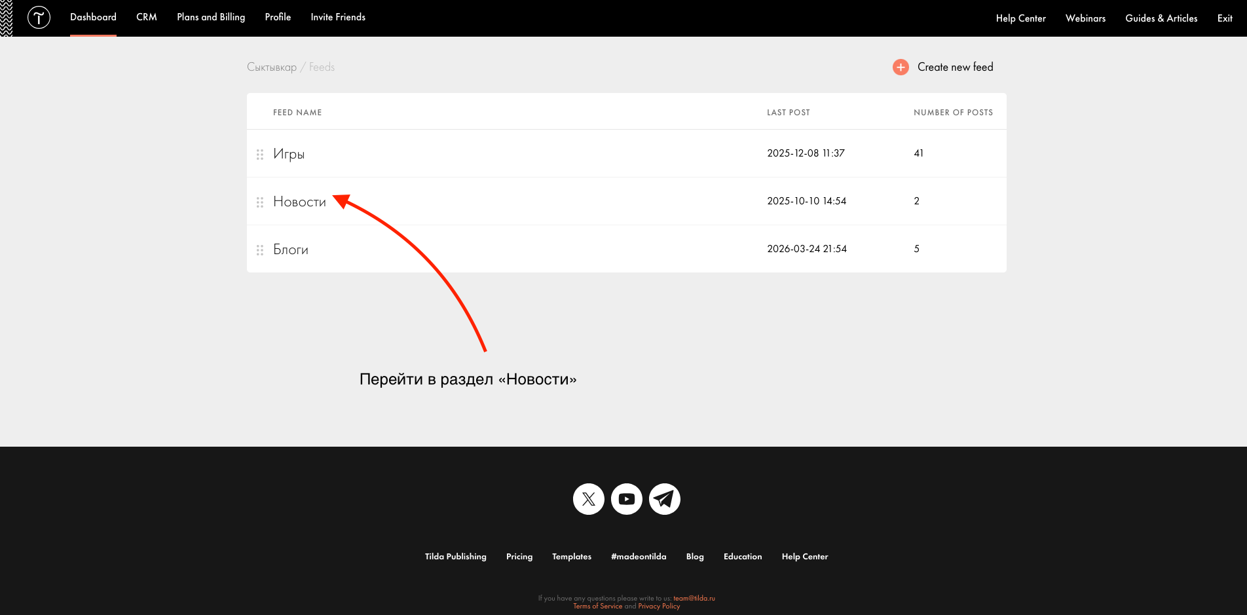Screen dimensions: 1247x615
Task: Click Create new feed button
Action: 955,67
